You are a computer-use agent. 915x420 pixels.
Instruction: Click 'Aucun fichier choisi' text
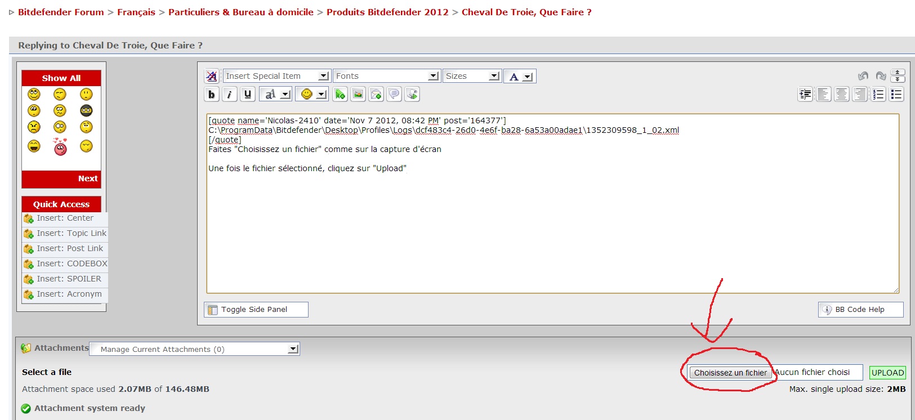(x=812, y=372)
